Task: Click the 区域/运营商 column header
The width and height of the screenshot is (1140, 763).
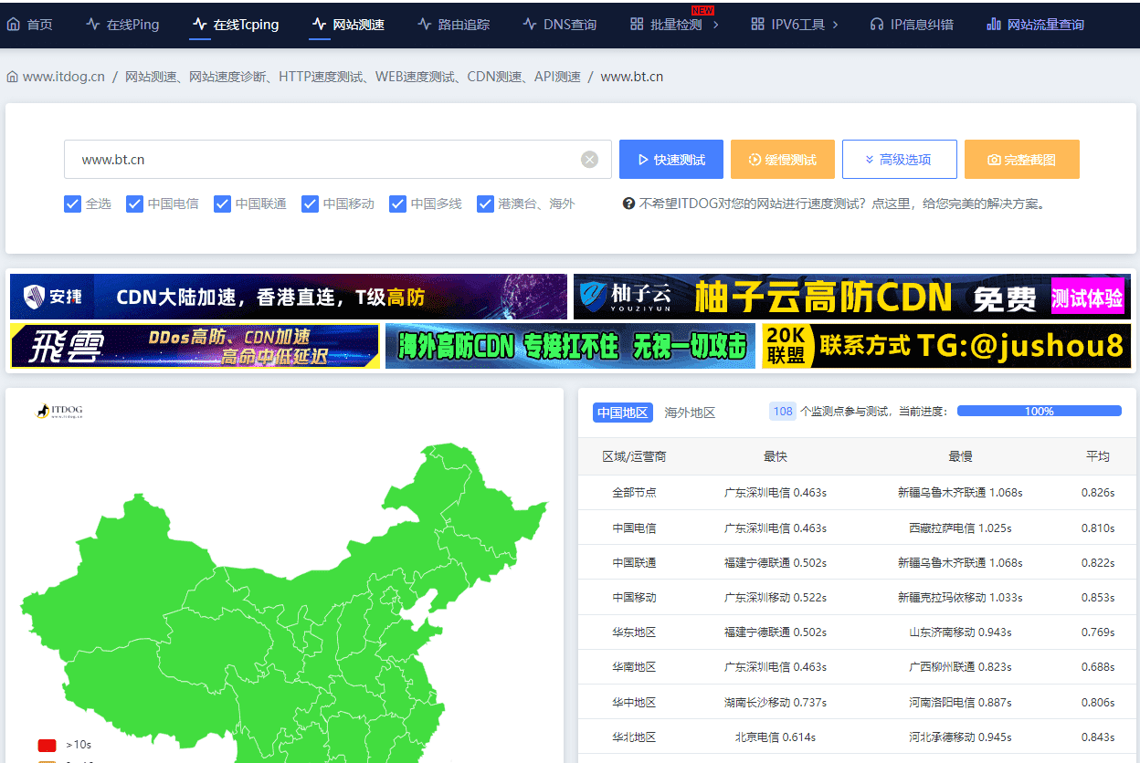Action: click(x=634, y=456)
